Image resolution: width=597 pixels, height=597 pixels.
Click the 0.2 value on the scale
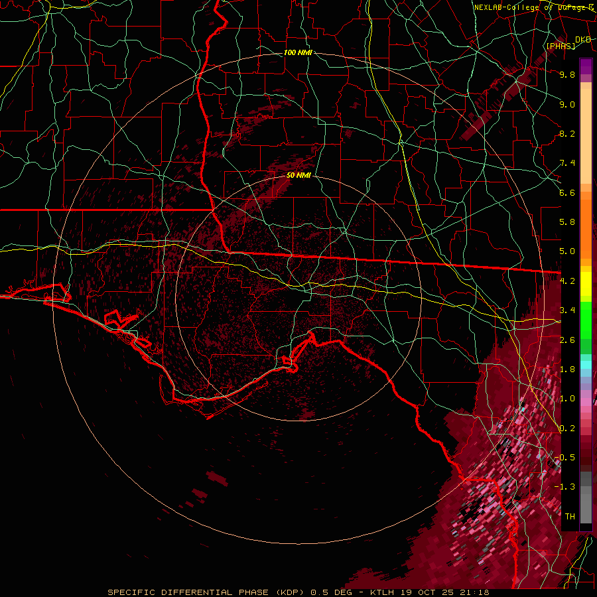[x=567, y=429]
